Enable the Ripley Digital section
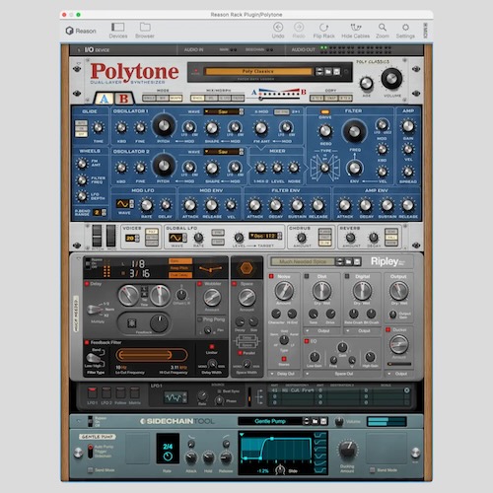This screenshot has height=493, width=493. pos(347,276)
